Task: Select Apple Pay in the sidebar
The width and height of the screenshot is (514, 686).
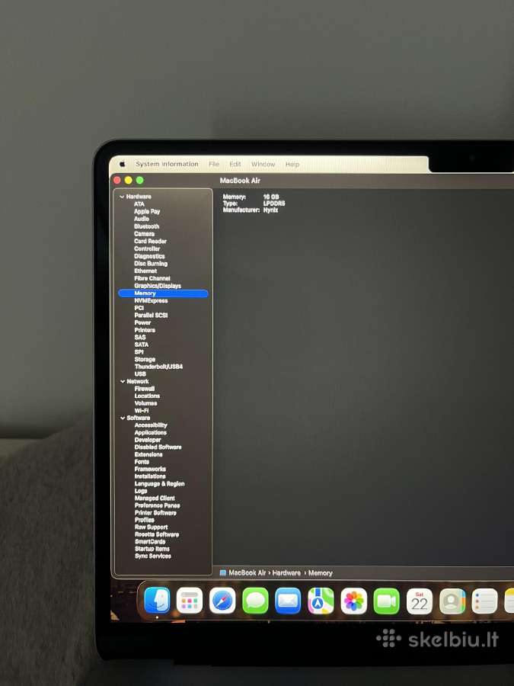Action: 147,211
